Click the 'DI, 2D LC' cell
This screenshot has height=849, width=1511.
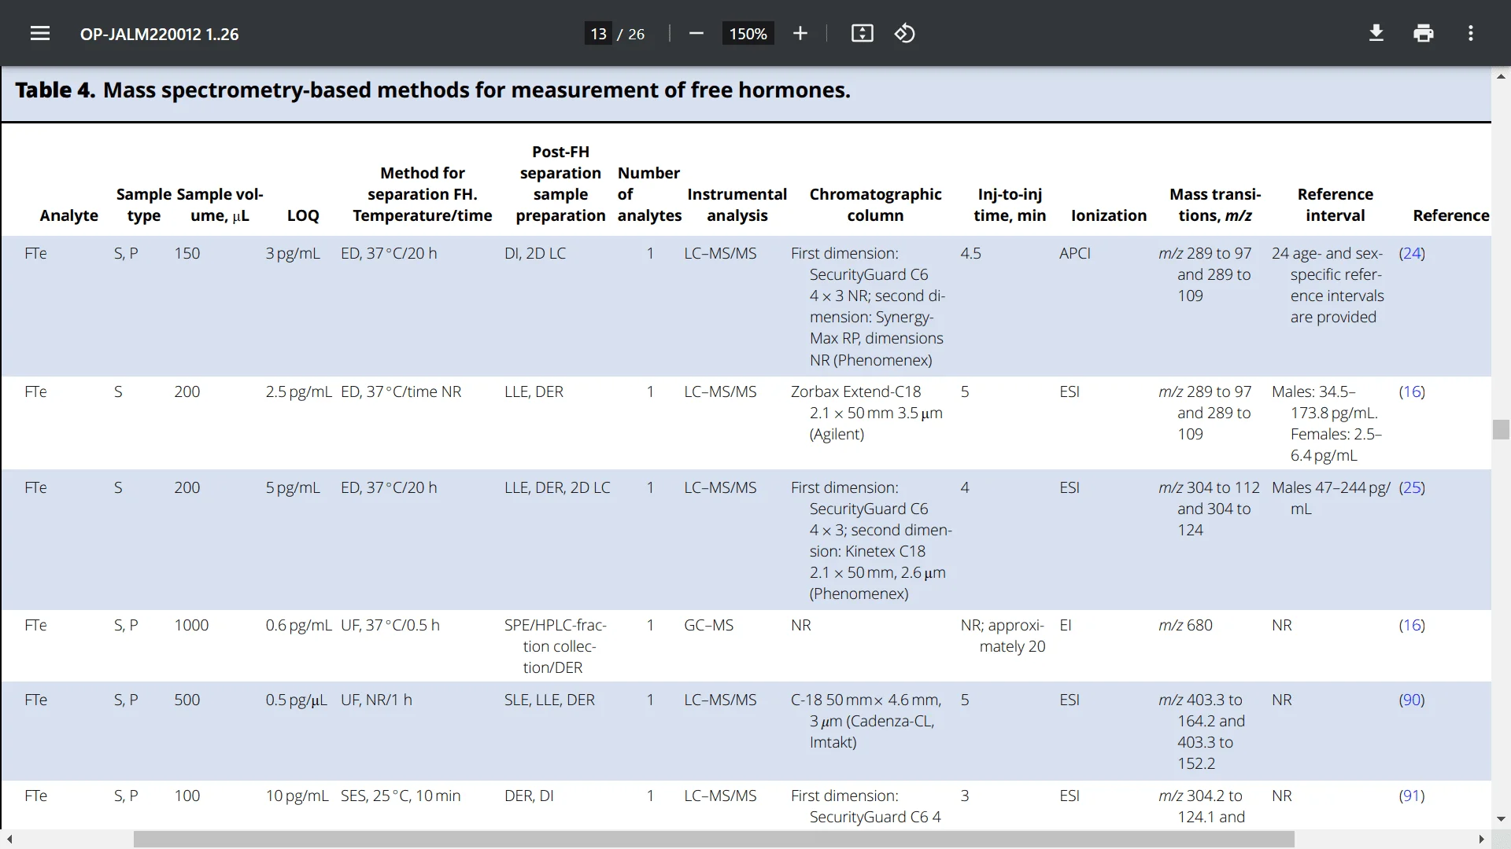click(535, 253)
